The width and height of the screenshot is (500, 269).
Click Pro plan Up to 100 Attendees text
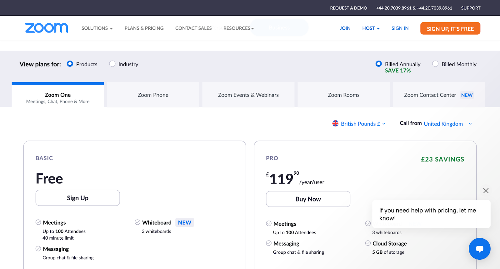294,232
